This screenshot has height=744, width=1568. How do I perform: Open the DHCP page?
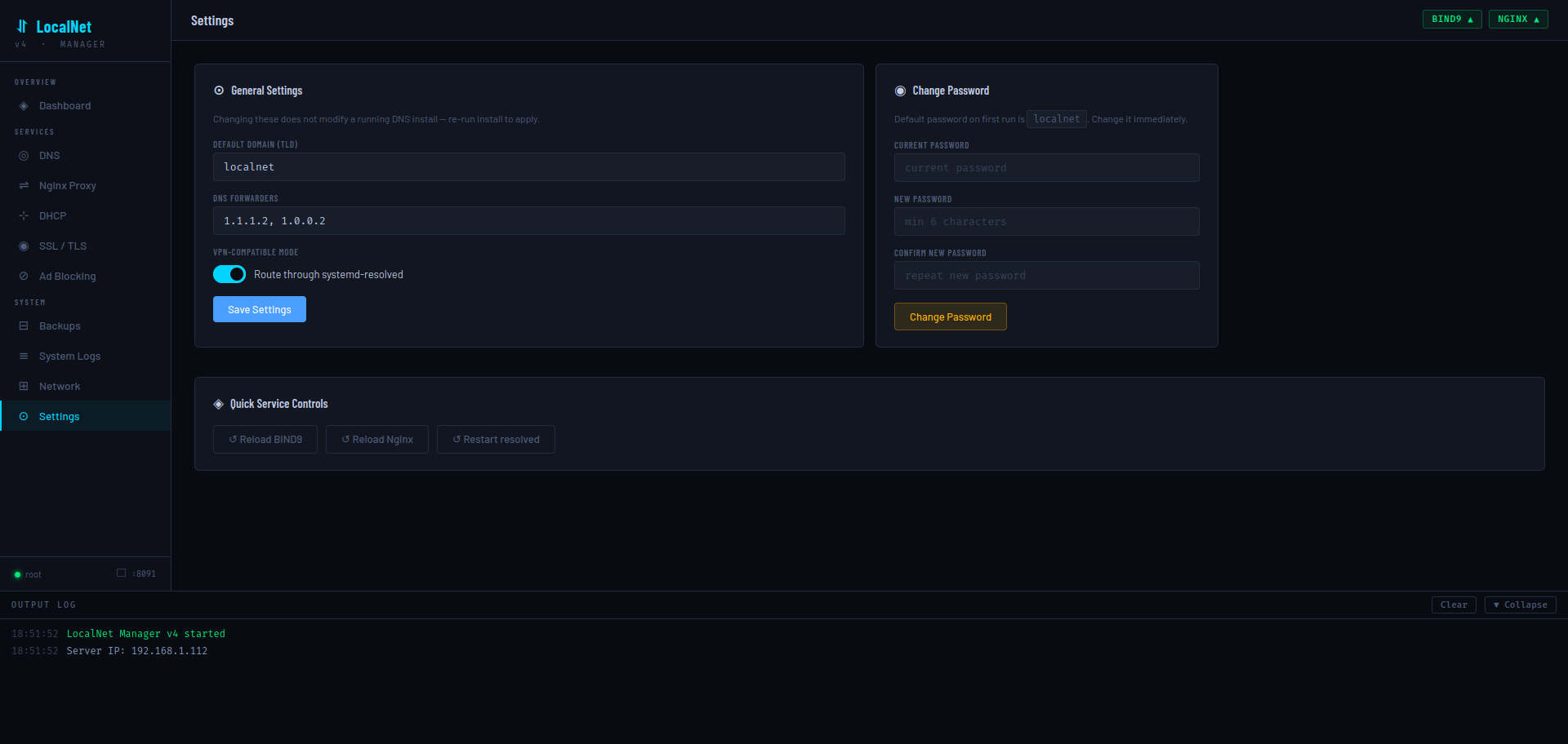click(86, 216)
